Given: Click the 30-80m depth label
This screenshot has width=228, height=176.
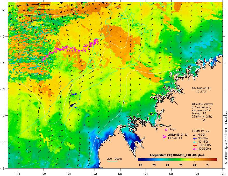Looking at the screenshot, I should [x=203, y=138].
